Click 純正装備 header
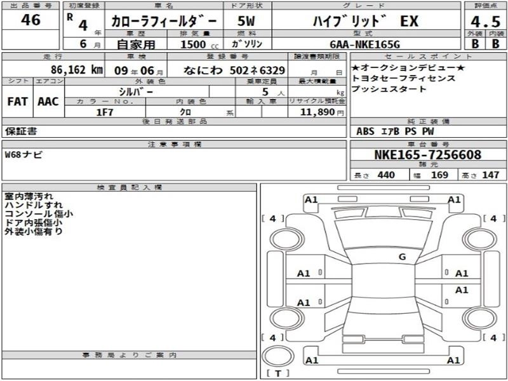Screen dimensions: 508x381 428,121
